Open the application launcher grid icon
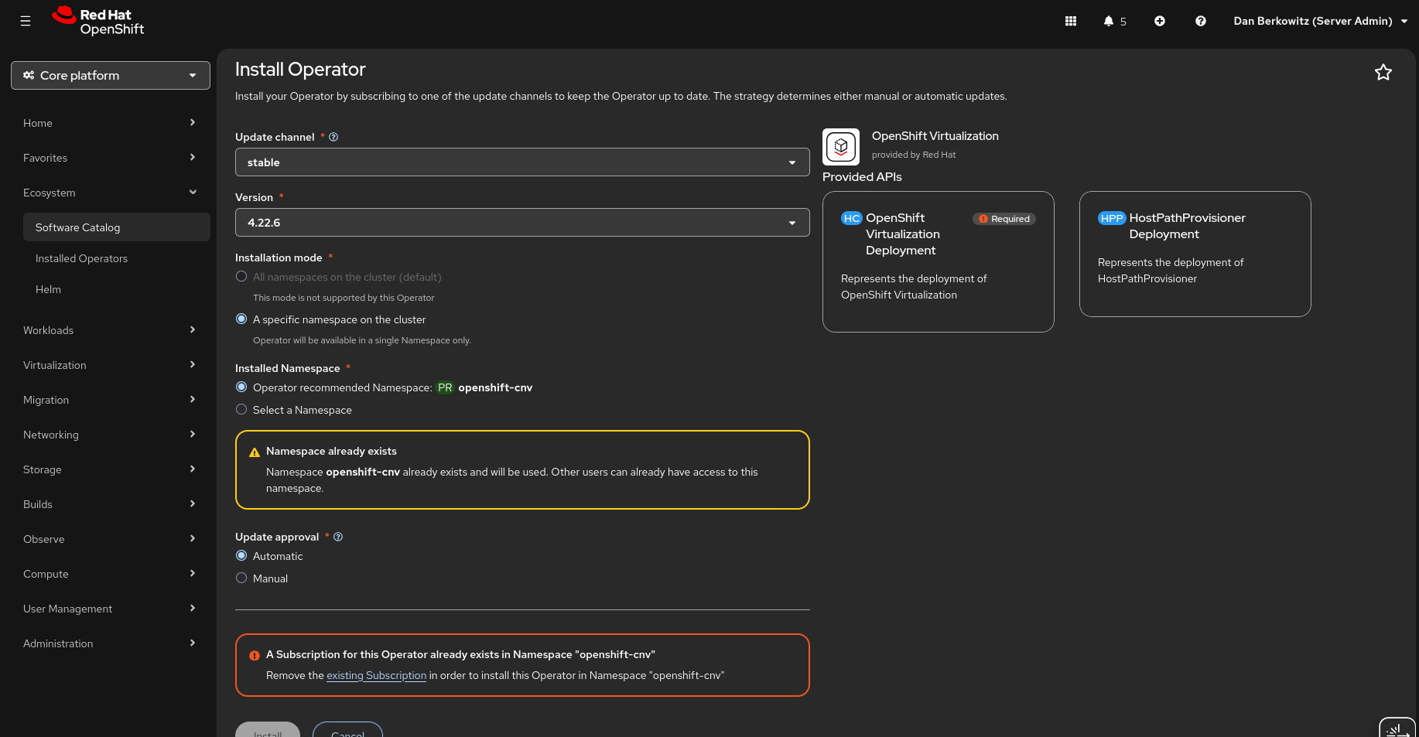This screenshot has width=1419, height=737. 1071,21
